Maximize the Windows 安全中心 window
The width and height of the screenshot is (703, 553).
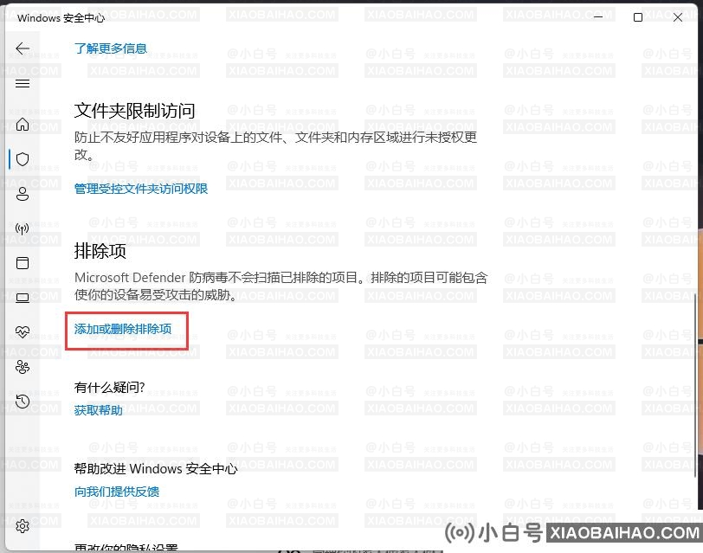(638, 17)
